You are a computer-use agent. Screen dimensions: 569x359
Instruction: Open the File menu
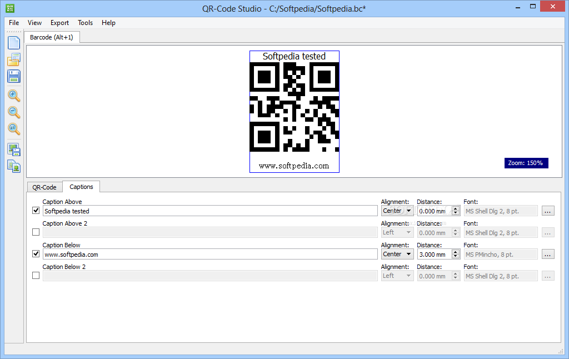14,22
